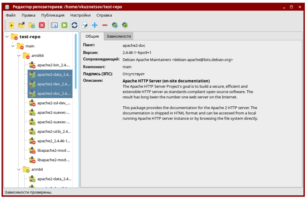Select apache2-ssl-dev package in tree

coord(54,103)
